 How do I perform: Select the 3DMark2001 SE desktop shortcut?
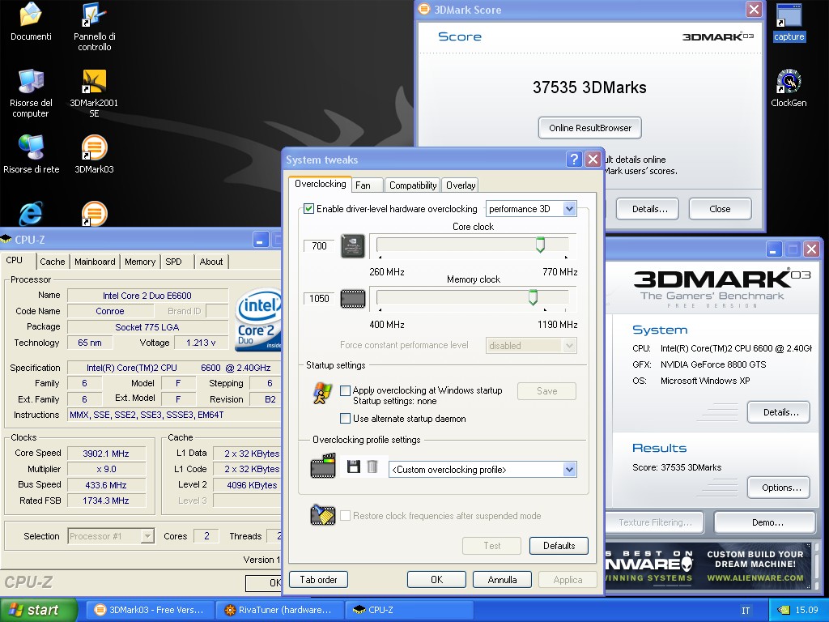tap(94, 93)
